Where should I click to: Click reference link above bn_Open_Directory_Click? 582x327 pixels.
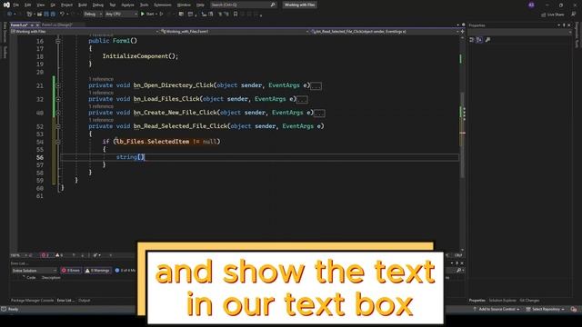(101, 79)
